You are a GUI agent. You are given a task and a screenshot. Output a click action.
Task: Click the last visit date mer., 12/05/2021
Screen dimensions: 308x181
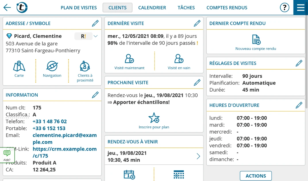pyautogui.click(x=136, y=36)
